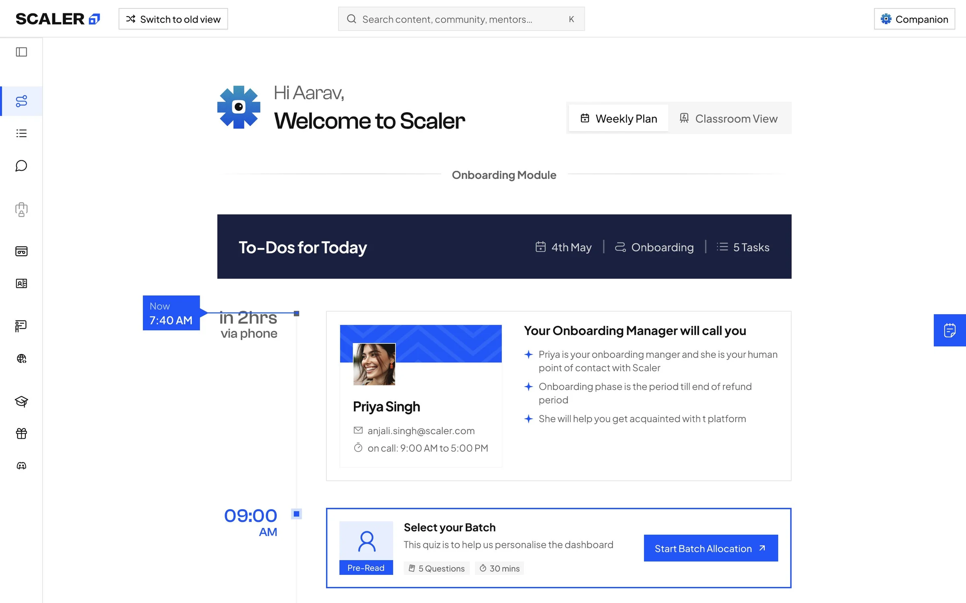966x603 pixels.
Task: Open the classroom presenter icon in sidebar
Action: pyautogui.click(x=21, y=326)
